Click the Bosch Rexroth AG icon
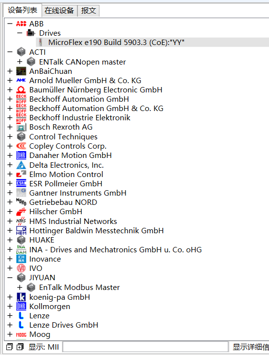 point(21,127)
